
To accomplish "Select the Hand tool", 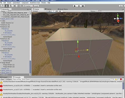I will tap(3, 6).
